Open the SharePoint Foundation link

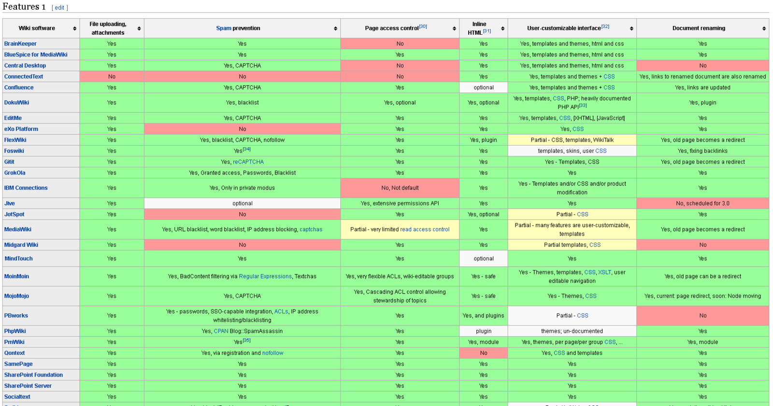[x=34, y=375]
